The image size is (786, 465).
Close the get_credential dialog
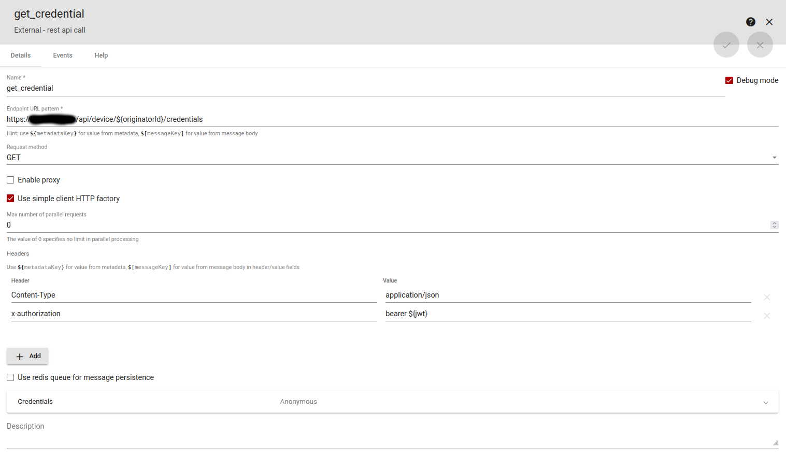tap(769, 22)
